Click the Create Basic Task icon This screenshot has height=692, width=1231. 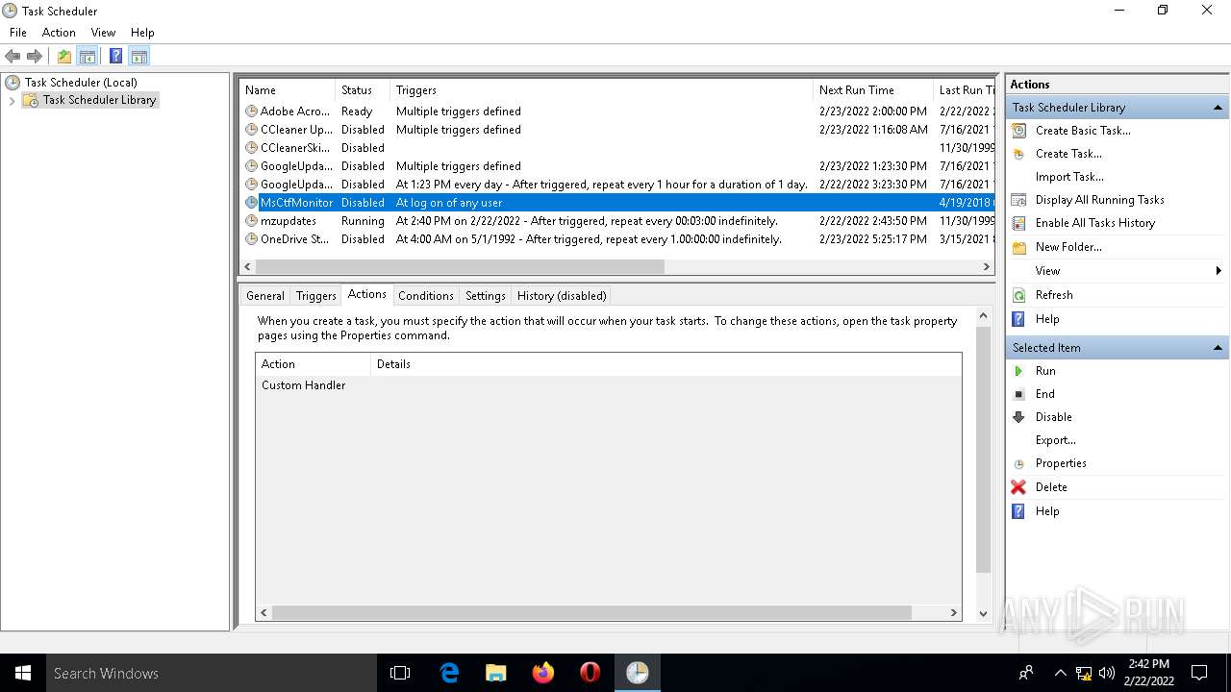tap(1019, 131)
